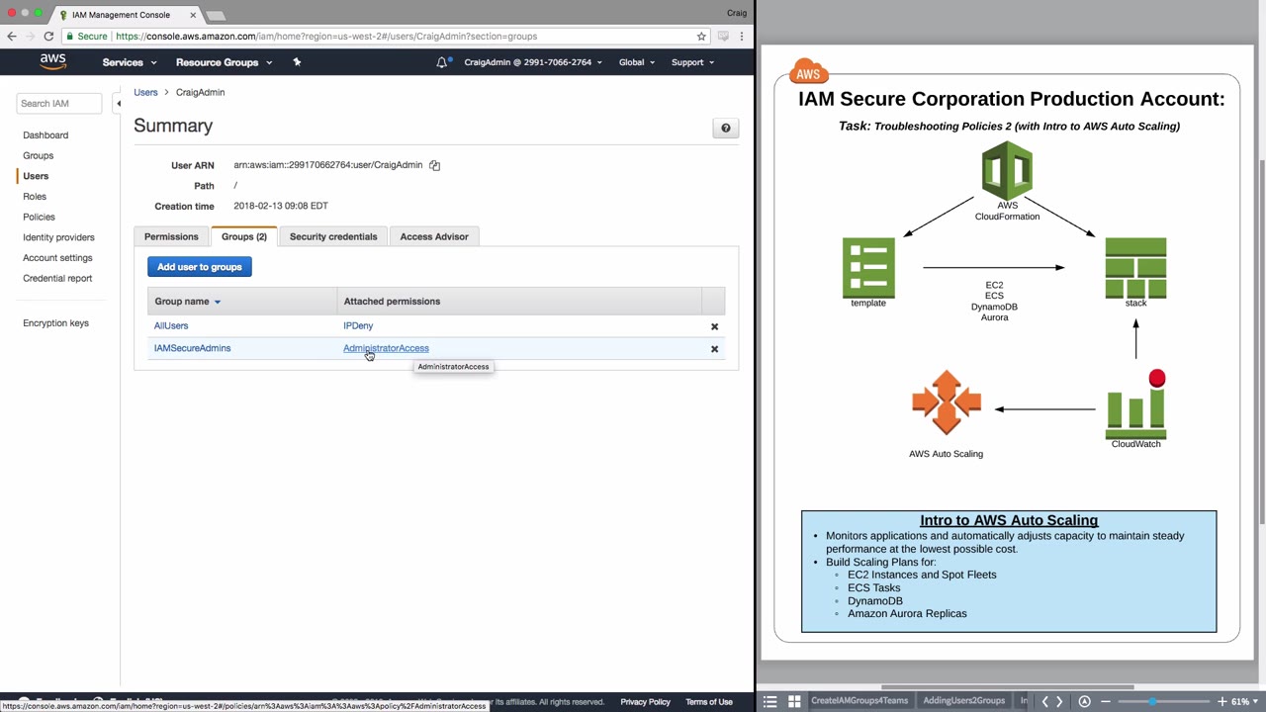Click the pin shortcuts icon in AWS navbar
Screen dimensions: 1266x712
click(x=297, y=62)
